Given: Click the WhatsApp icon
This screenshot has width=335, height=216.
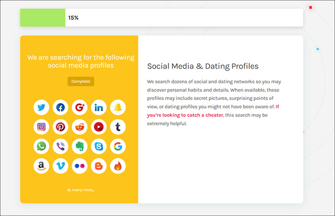Looking at the screenshot, I should pyautogui.click(x=41, y=146).
